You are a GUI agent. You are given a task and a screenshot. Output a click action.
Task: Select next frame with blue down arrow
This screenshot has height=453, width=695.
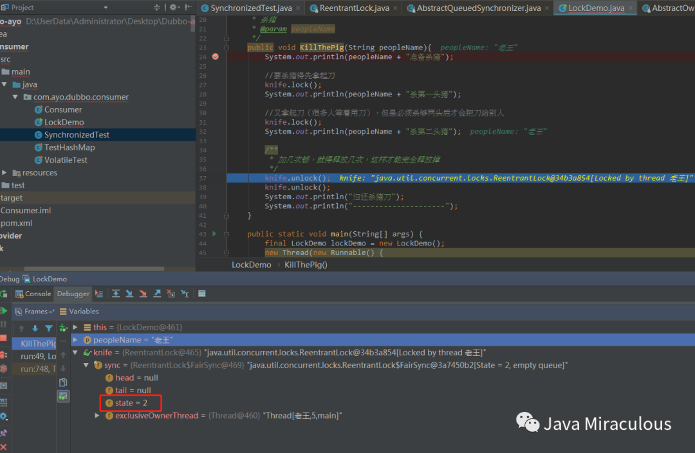pyautogui.click(x=35, y=328)
